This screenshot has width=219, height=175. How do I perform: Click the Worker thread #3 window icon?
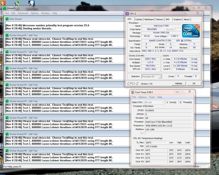click(7, 68)
